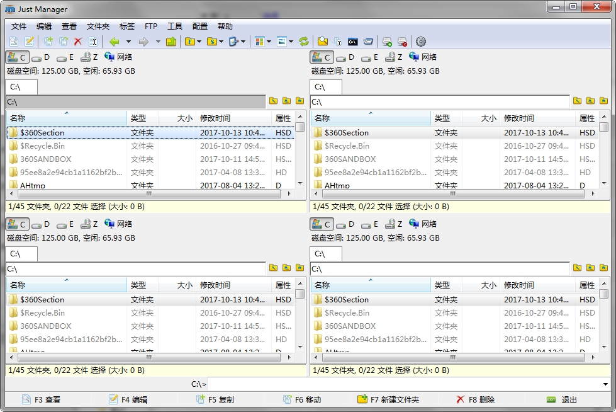This screenshot has width=616, height=412.
Task: Click the disconnect network drive icon
Action: click(x=402, y=42)
